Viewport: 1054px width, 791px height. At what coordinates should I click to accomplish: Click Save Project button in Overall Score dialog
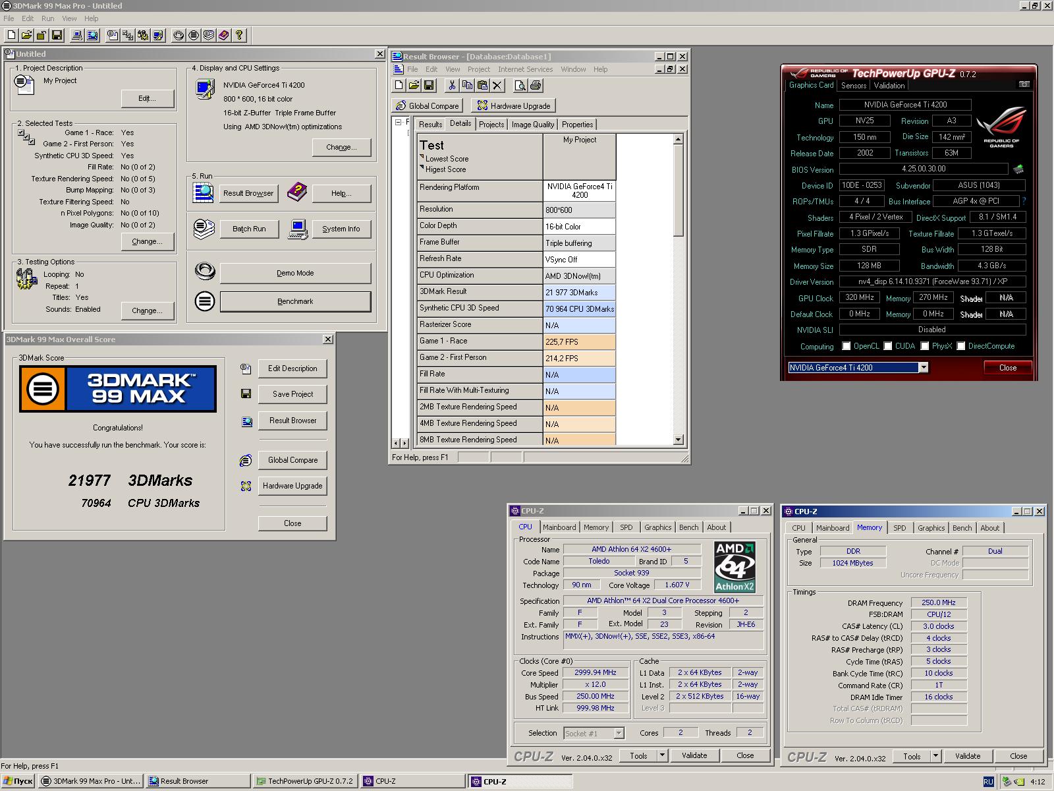click(292, 394)
